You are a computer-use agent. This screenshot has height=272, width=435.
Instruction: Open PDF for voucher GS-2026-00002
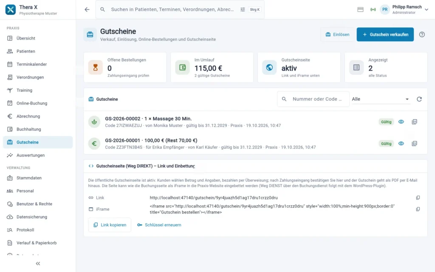[414, 122]
